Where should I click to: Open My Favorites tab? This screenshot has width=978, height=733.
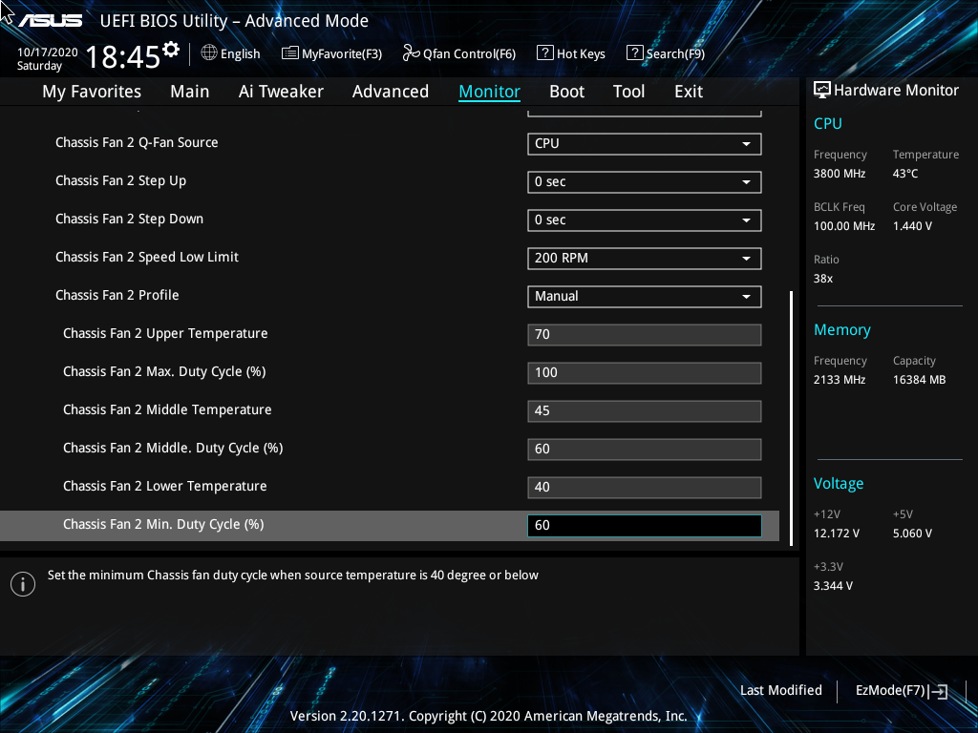pyautogui.click(x=92, y=92)
